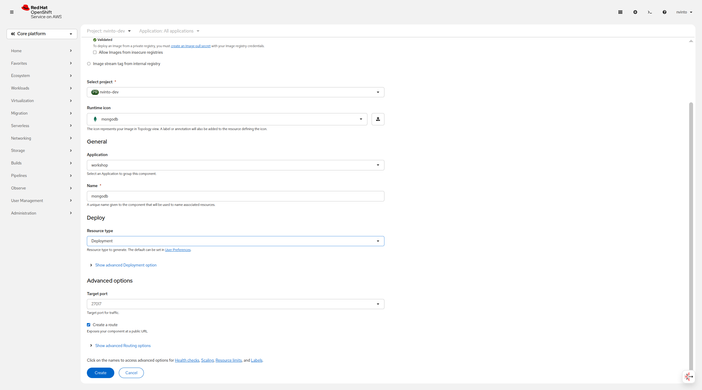Expand Networking navigation section

pos(42,138)
